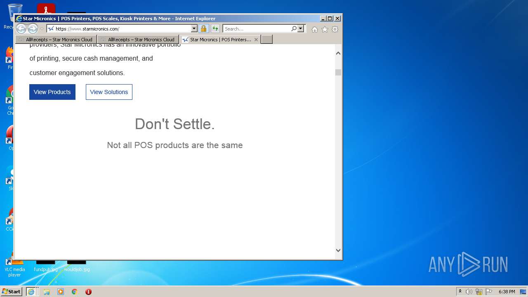Open the search provider dropdown arrow
Image resolution: width=528 pixels, height=297 pixels.
[301, 29]
